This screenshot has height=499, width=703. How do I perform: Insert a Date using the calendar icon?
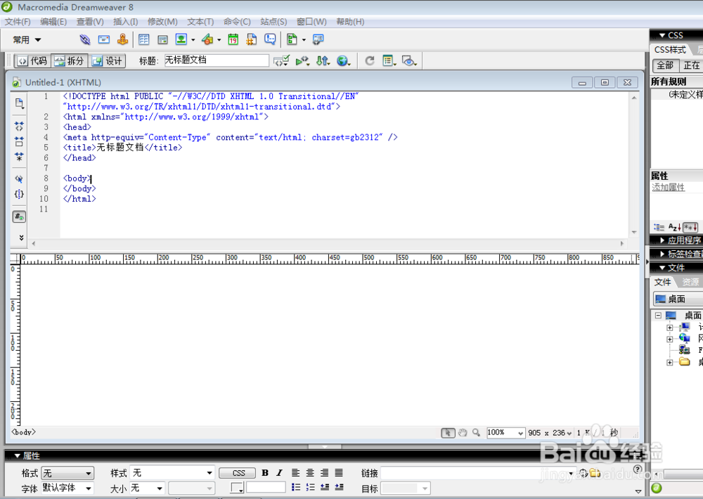click(233, 39)
